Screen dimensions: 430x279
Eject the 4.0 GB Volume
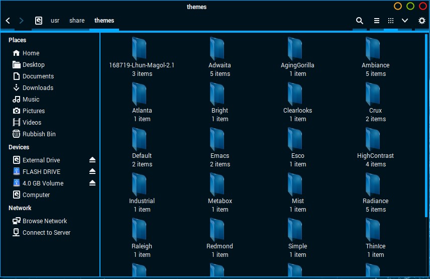(92, 183)
